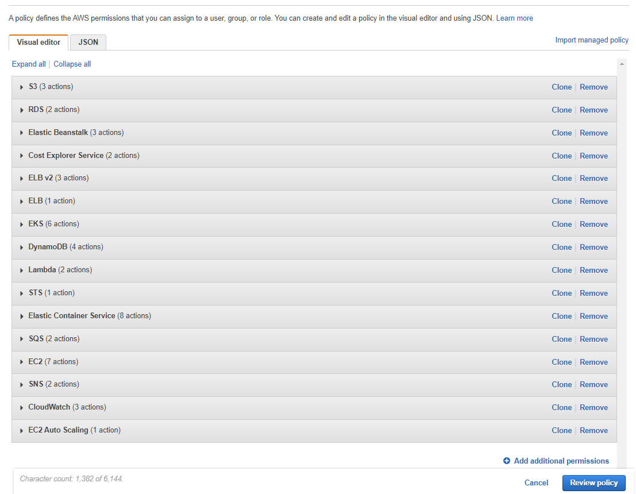
Task: Open the Import managed policy link
Action: point(592,40)
